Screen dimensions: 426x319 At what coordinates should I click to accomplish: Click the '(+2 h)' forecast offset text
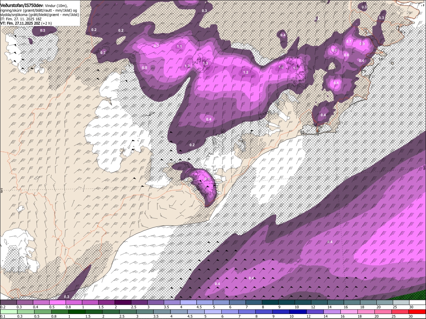[47, 23]
